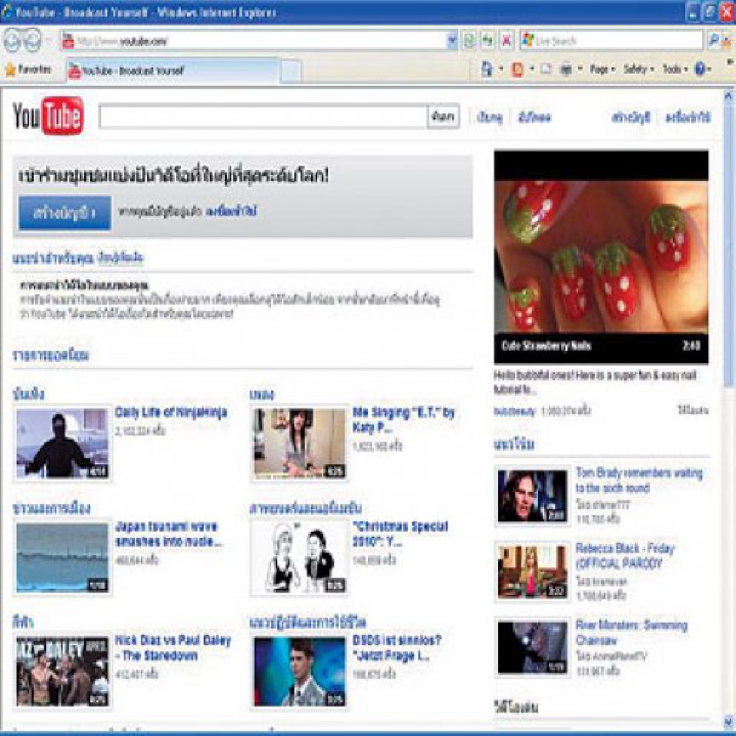Open the Nick Diaz vs Paul Daley link
The height and width of the screenshot is (736, 736).
tap(173, 648)
